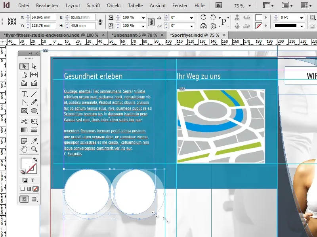The width and height of the screenshot is (317, 237).
Task: Open view options dropdown in application bar
Action: (x=268, y=6)
